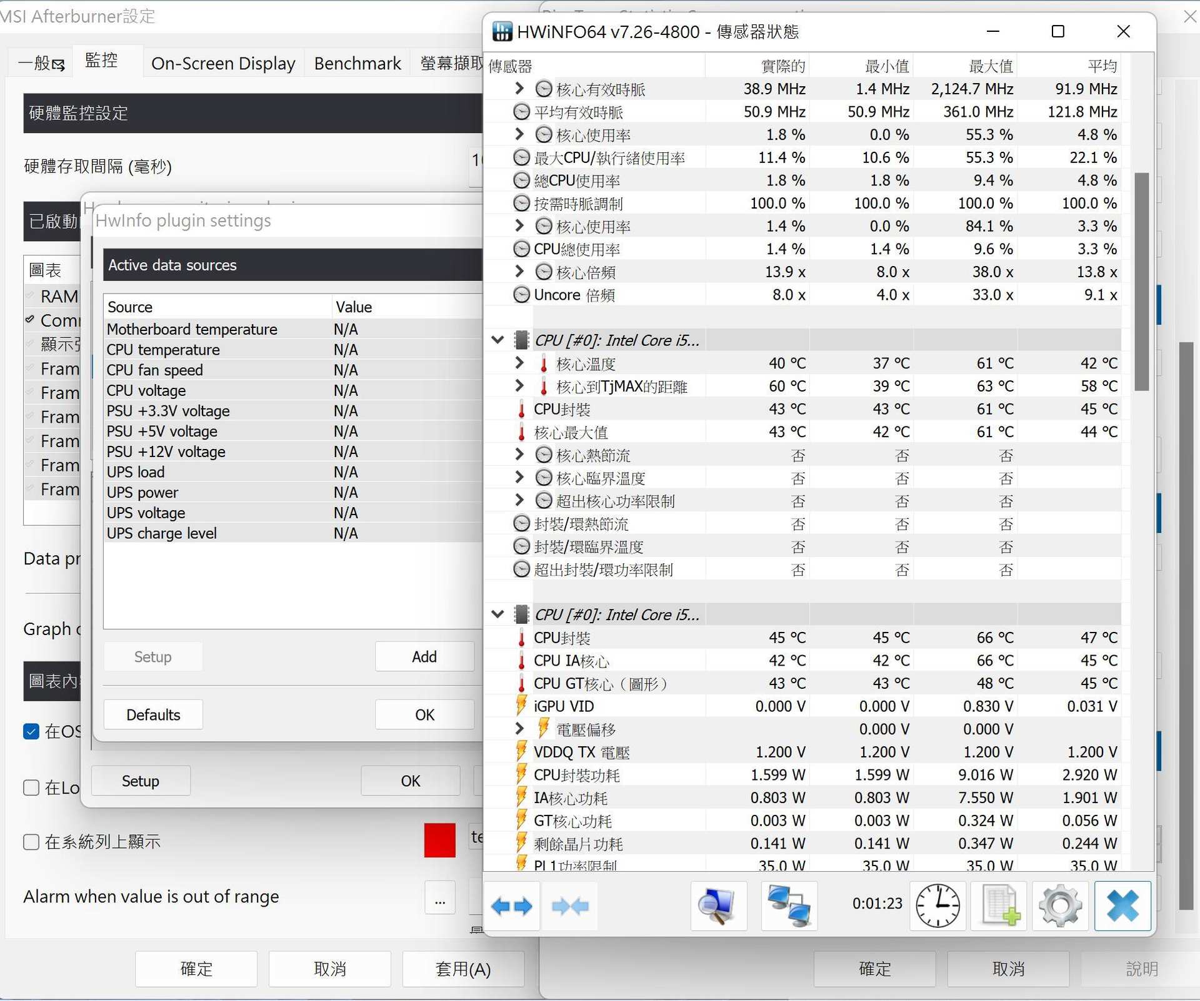
Task: Open the network computers remote icon
Action: click(x=789, y=906)
